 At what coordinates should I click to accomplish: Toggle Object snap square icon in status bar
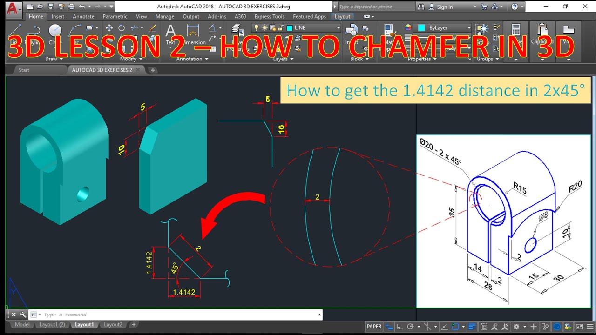point(456,327)
